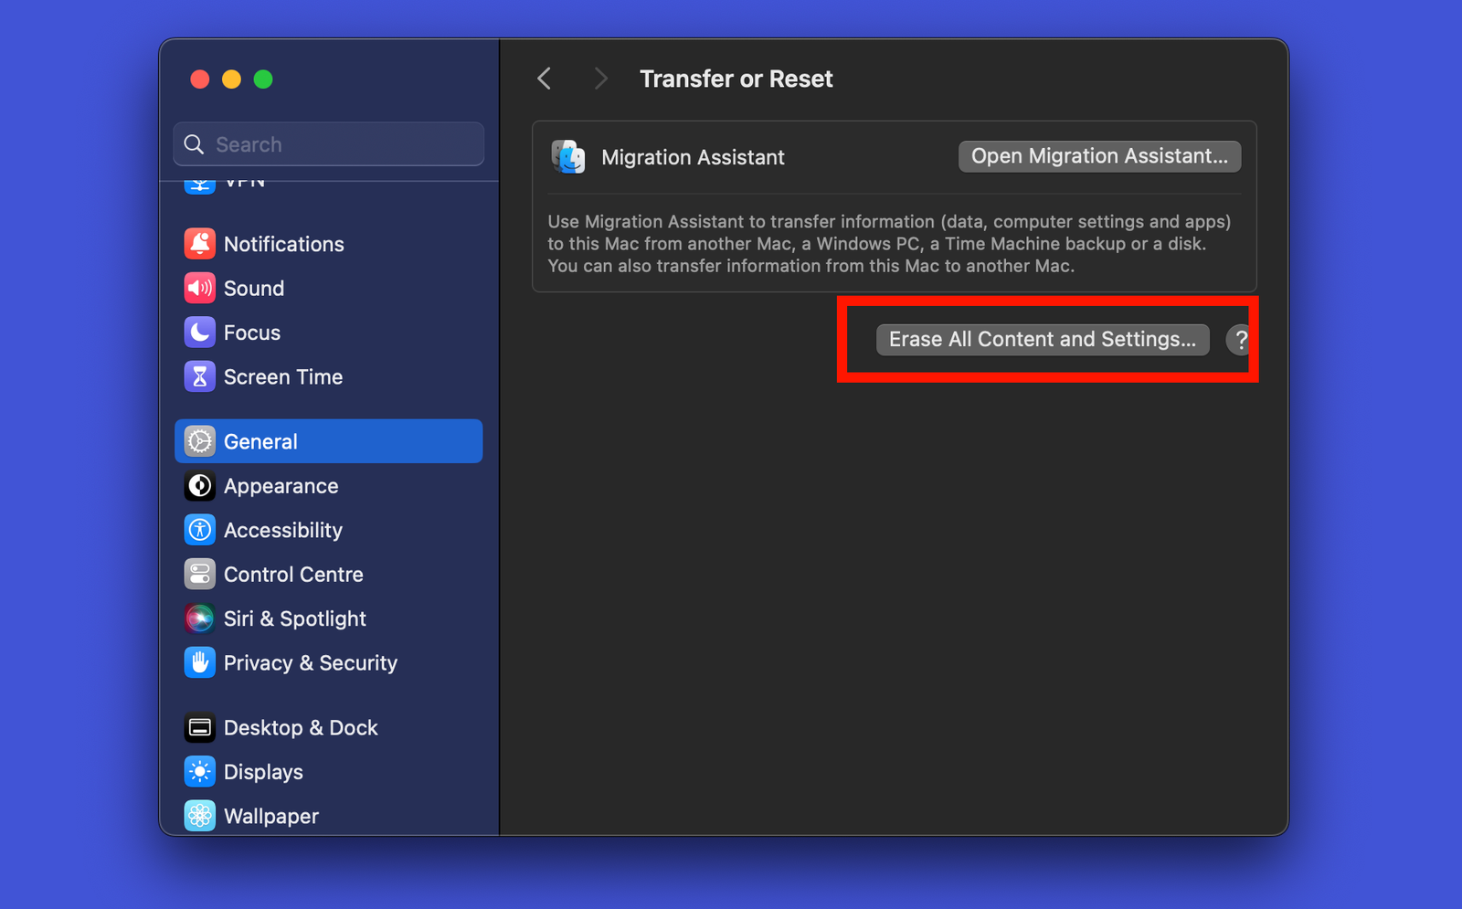Click the Desktop & Dock icon
Screen dimensions: 1462x909
pyautogui.click(x=199, y=728)
